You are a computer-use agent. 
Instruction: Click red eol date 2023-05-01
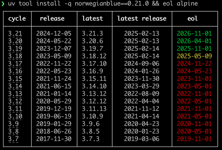tap(194, 86)
